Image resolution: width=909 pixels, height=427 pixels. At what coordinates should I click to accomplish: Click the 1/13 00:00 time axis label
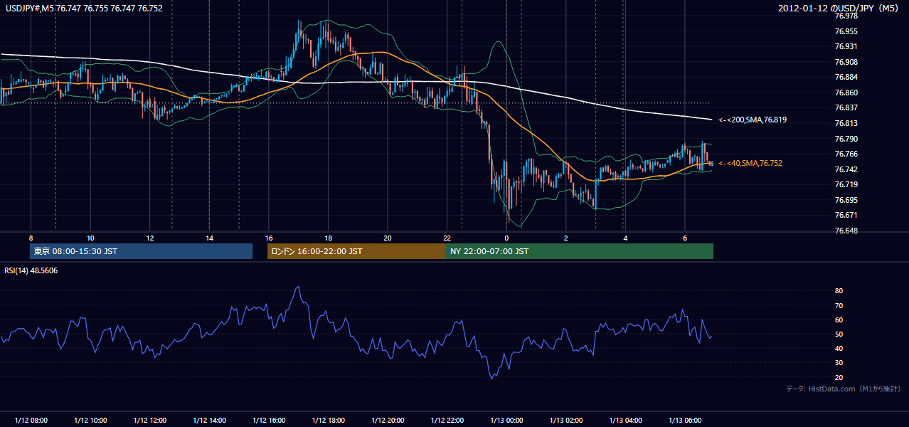(x=506, y=420)
